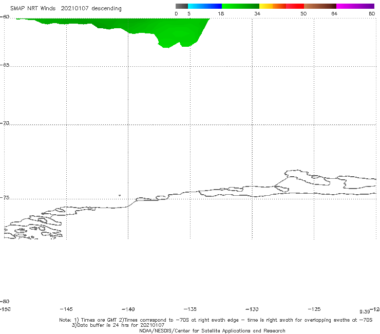This screenshot has width=380, height=334.
Task: Click the latitude label '-65'
Action: tap(5, 65)
